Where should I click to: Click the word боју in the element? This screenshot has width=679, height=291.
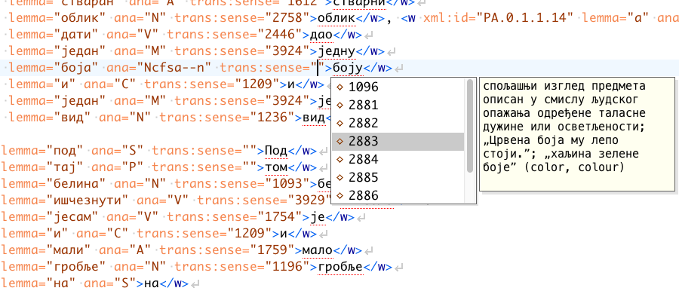pos(347,68)
